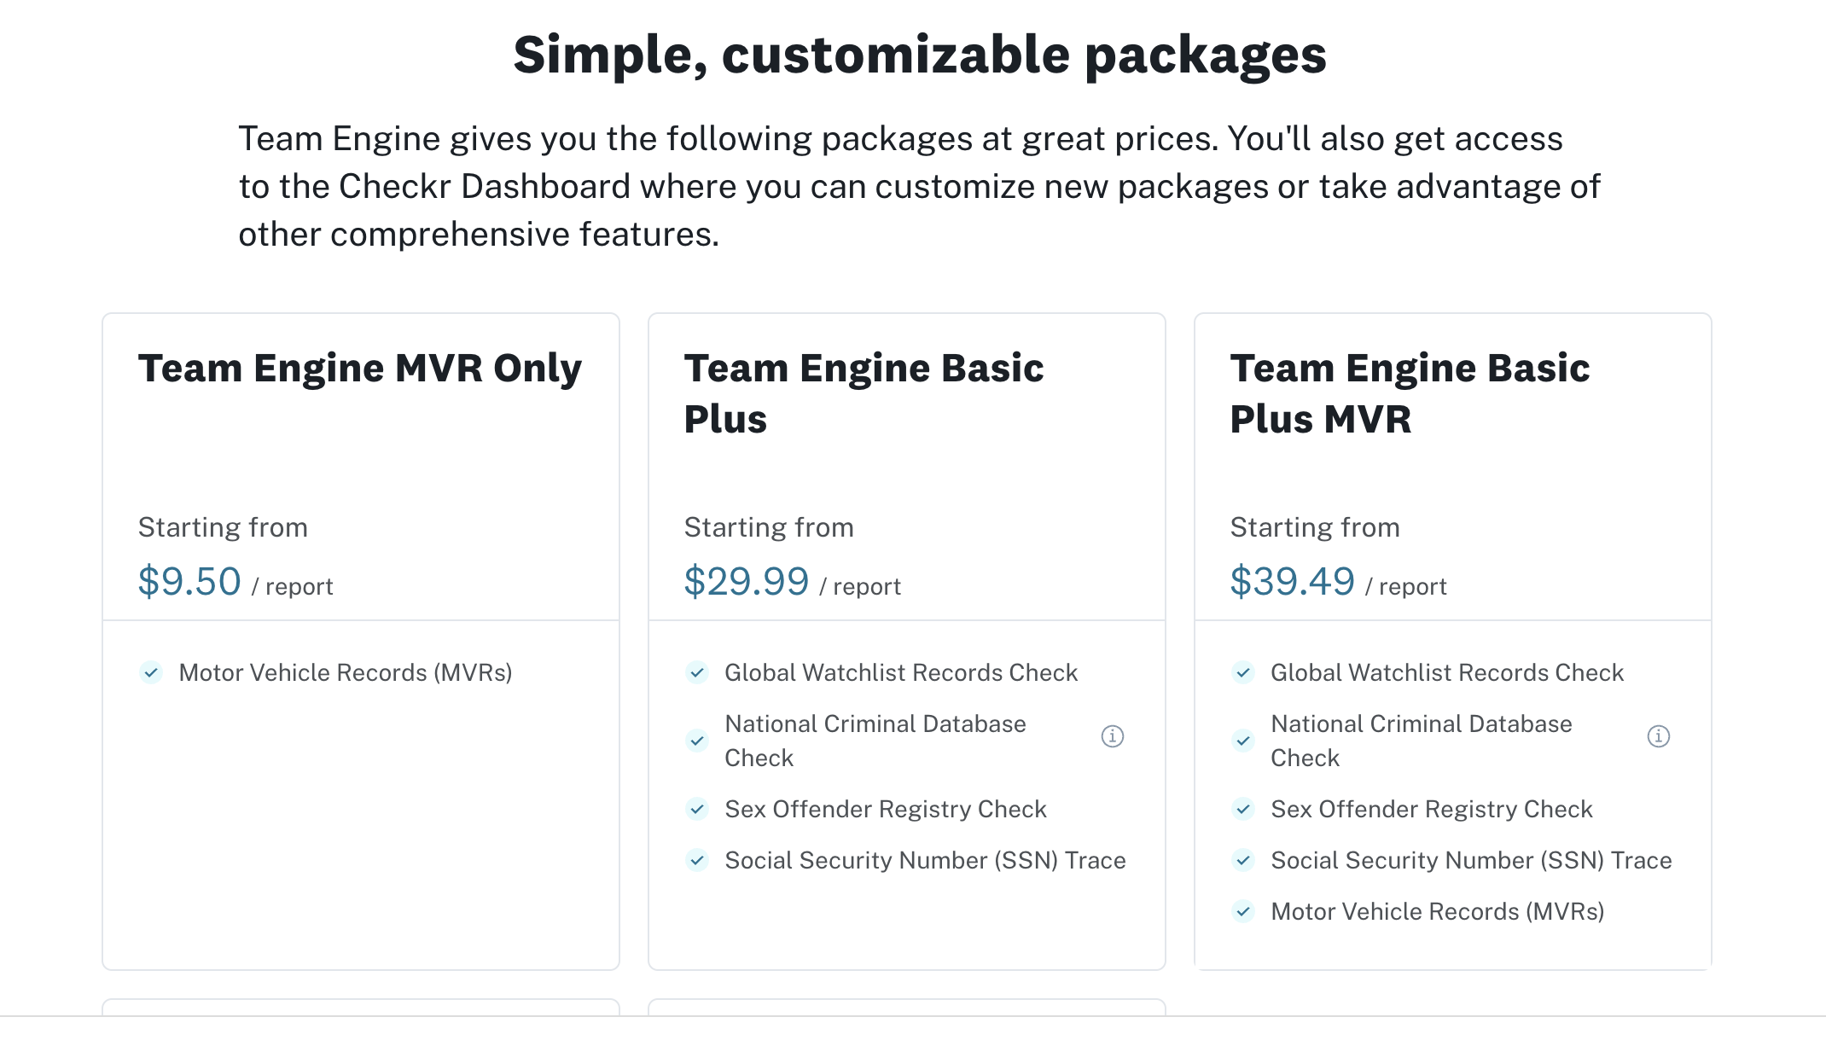Click info icon in Basic Plus card

[1112, 736]
